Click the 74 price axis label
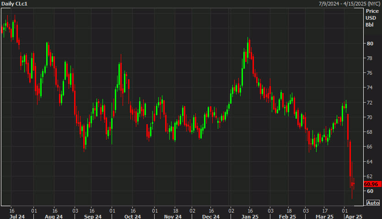 click(x=369, y=88)
